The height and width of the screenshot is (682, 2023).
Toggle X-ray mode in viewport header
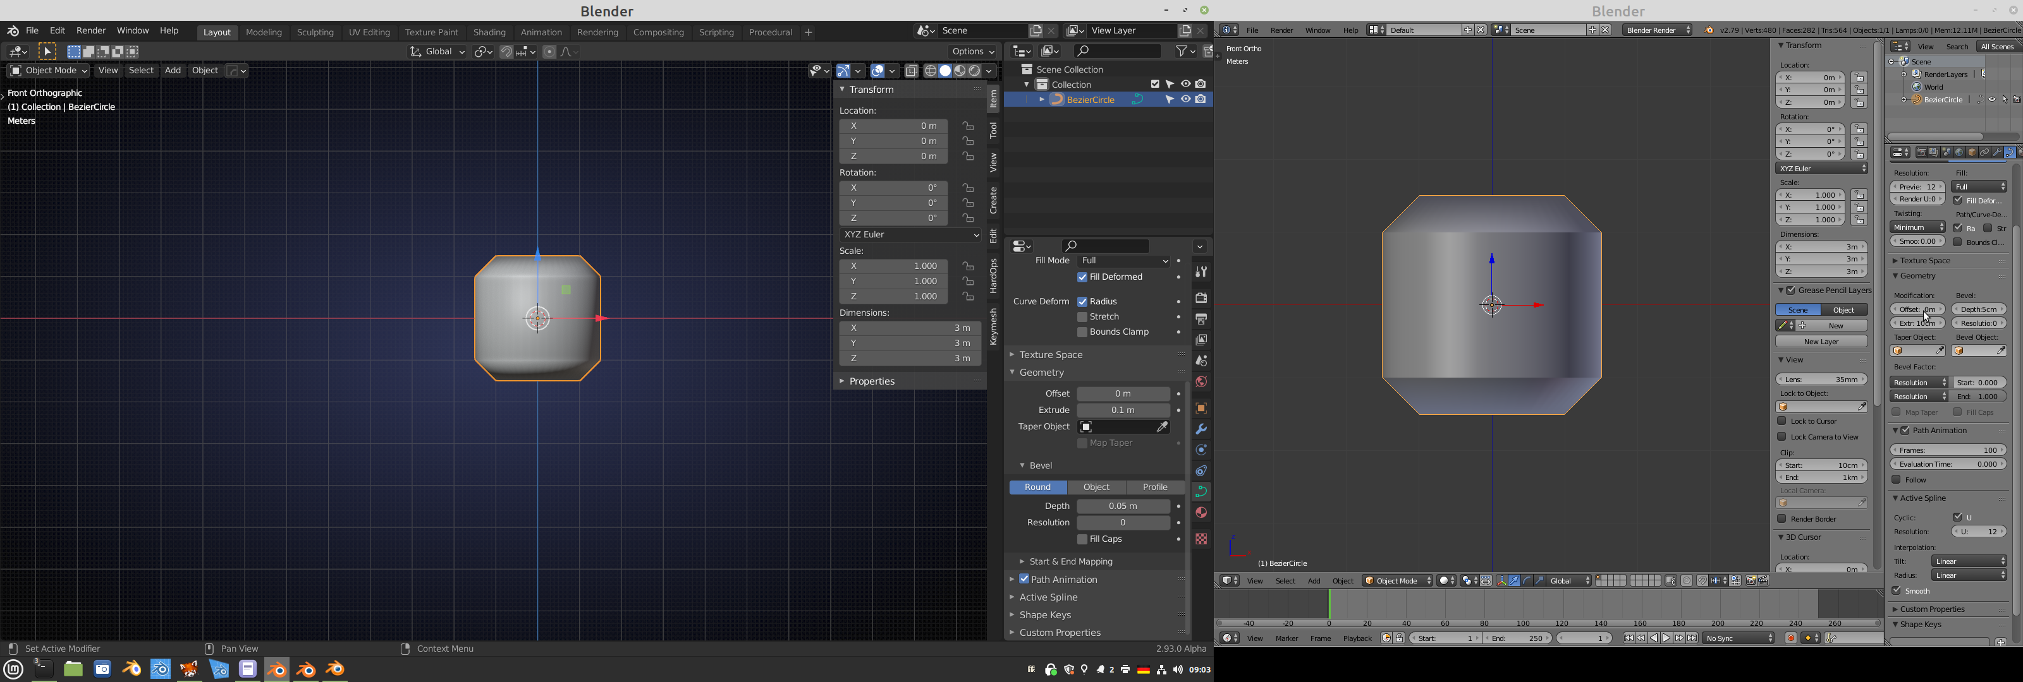(x=911, y=71)
